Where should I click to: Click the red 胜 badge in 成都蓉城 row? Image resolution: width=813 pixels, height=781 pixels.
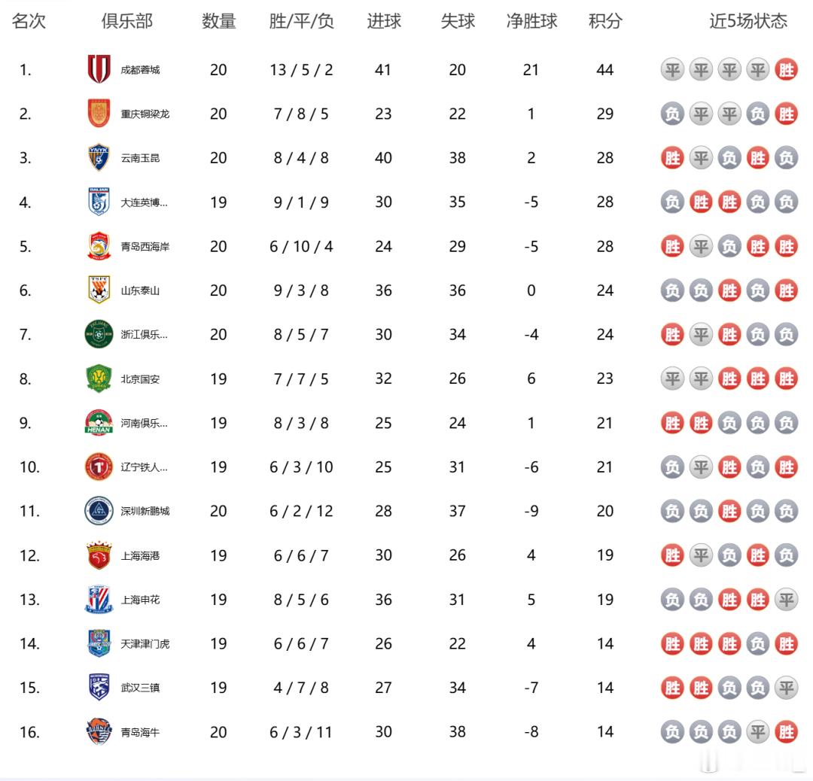click(786, 69)
